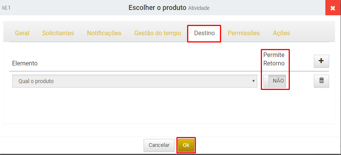Select the Destino tab
341x155 pixels.
204,33
